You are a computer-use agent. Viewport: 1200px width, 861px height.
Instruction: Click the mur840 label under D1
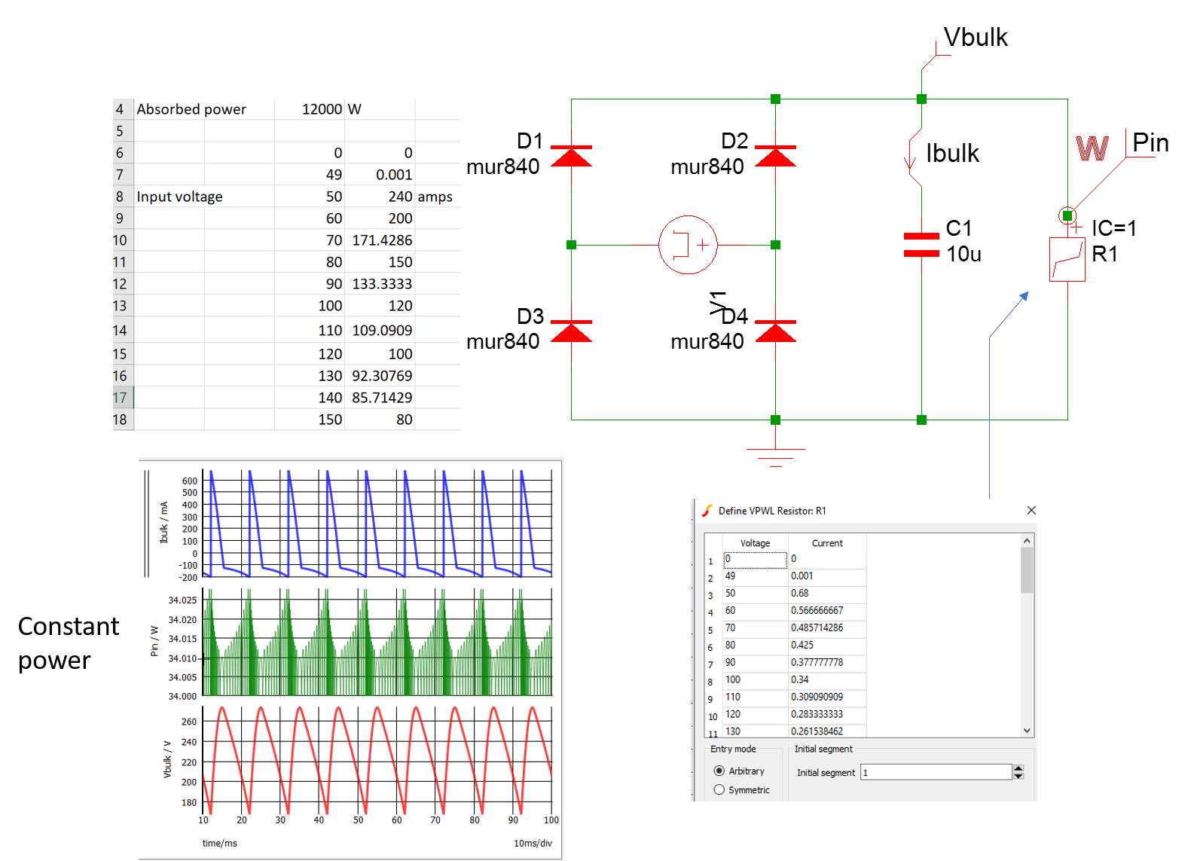point(502,166)
